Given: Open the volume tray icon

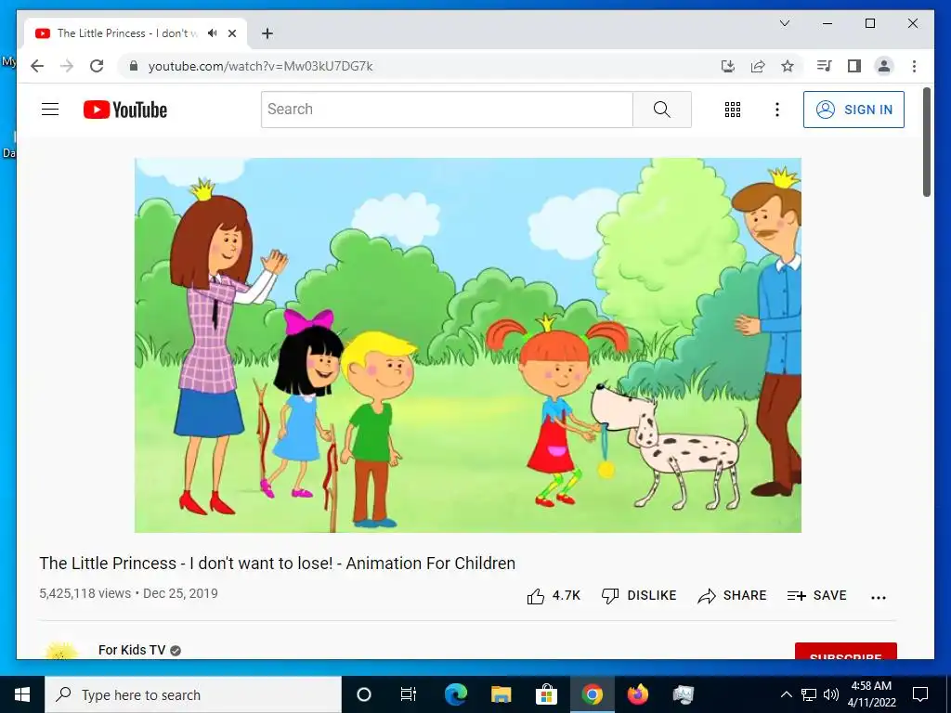Looking at the screenshot, I should (831, 694).
